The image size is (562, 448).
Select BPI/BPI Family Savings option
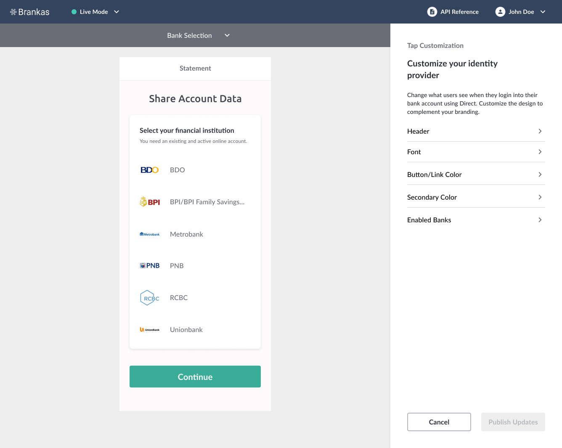(x=207, y=202)
